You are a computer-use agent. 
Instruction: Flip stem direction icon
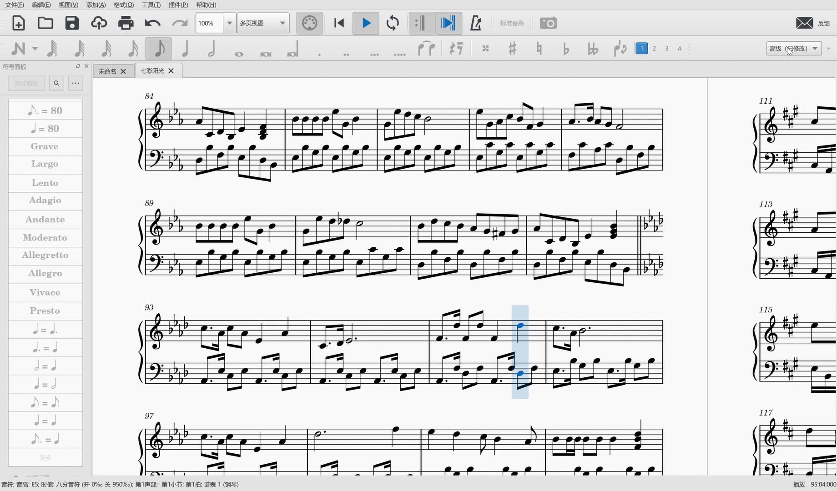620,49
